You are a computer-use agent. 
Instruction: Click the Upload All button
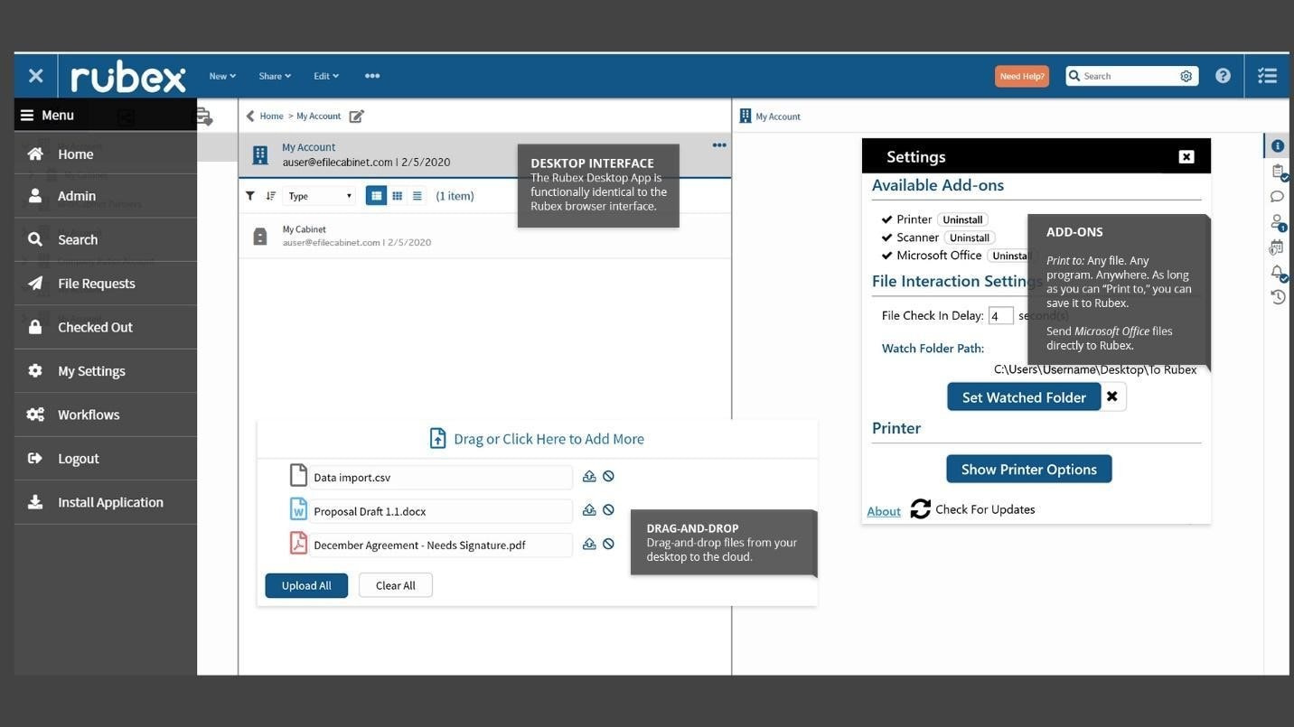306,585
